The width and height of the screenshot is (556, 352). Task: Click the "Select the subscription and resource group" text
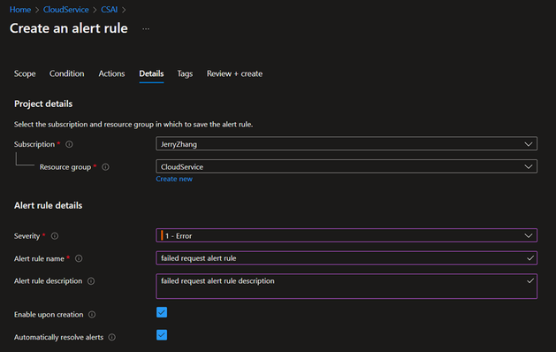coord(133,125)
